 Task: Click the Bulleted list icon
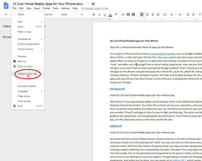tap(180, 15)
